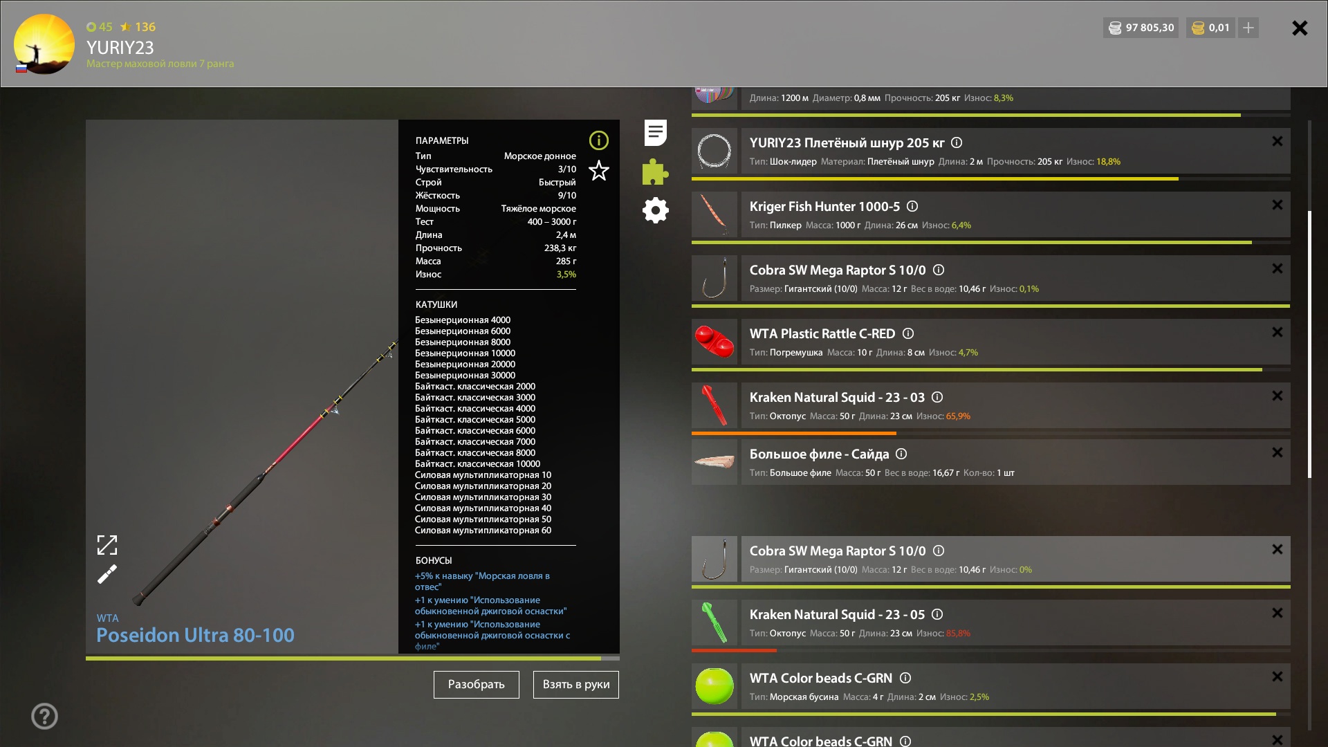Select Сайда fillet thumbnail
Screen dimensions: 1328x747
click(x=714, y=462)
